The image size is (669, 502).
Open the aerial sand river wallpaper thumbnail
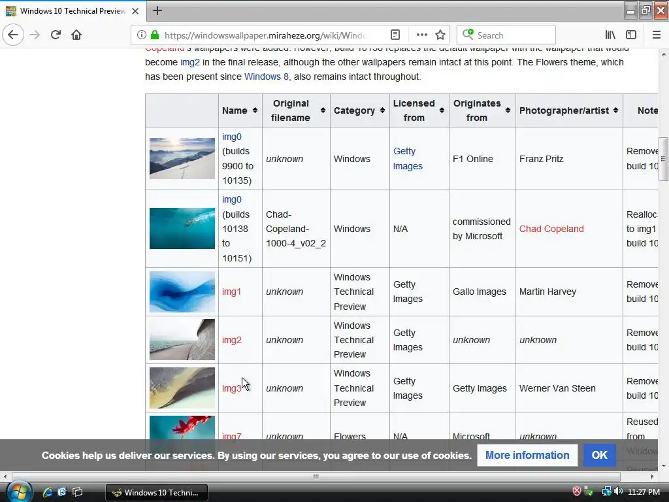point(182,388)
